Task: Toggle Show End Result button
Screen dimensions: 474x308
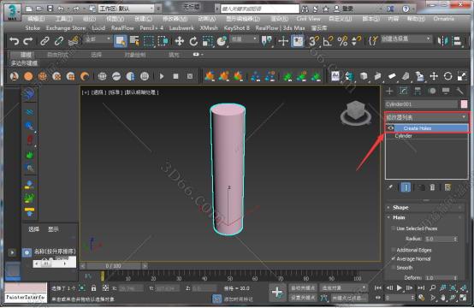Action: (406, 187)
